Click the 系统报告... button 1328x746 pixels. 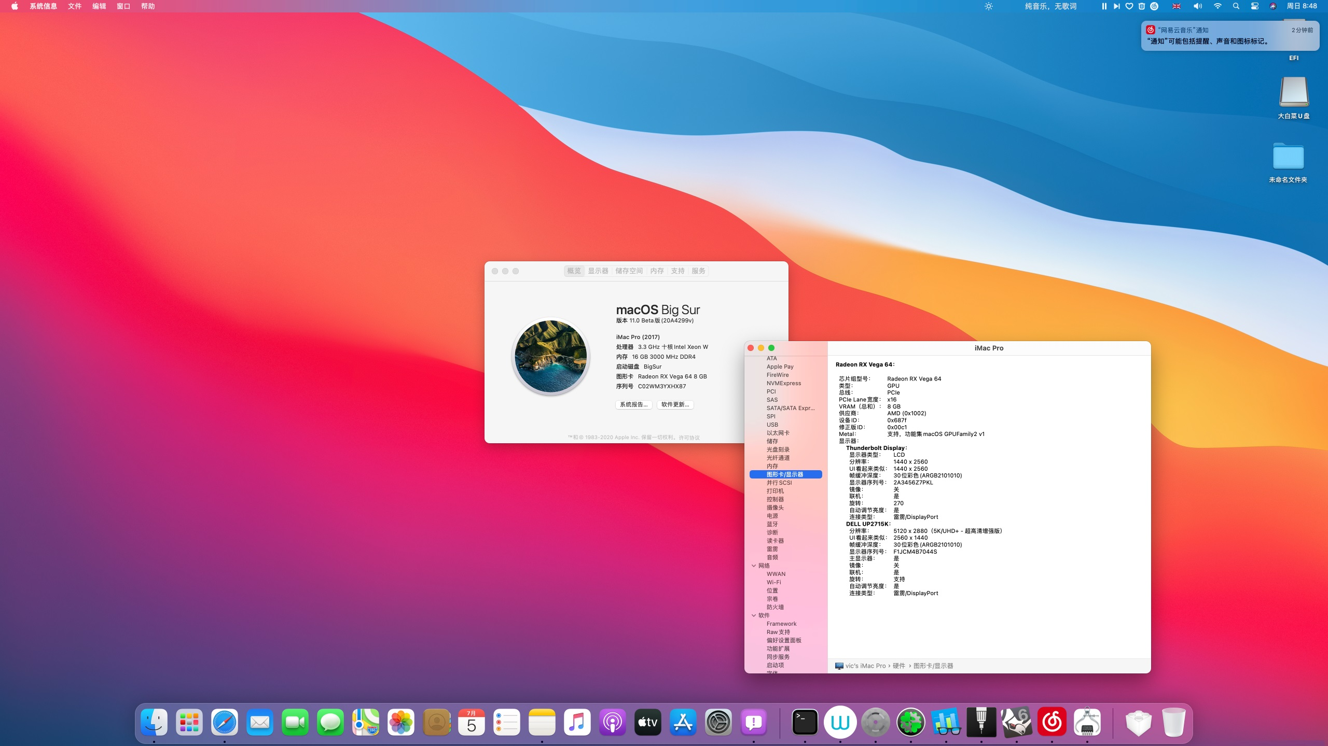(x=633, y=404)
